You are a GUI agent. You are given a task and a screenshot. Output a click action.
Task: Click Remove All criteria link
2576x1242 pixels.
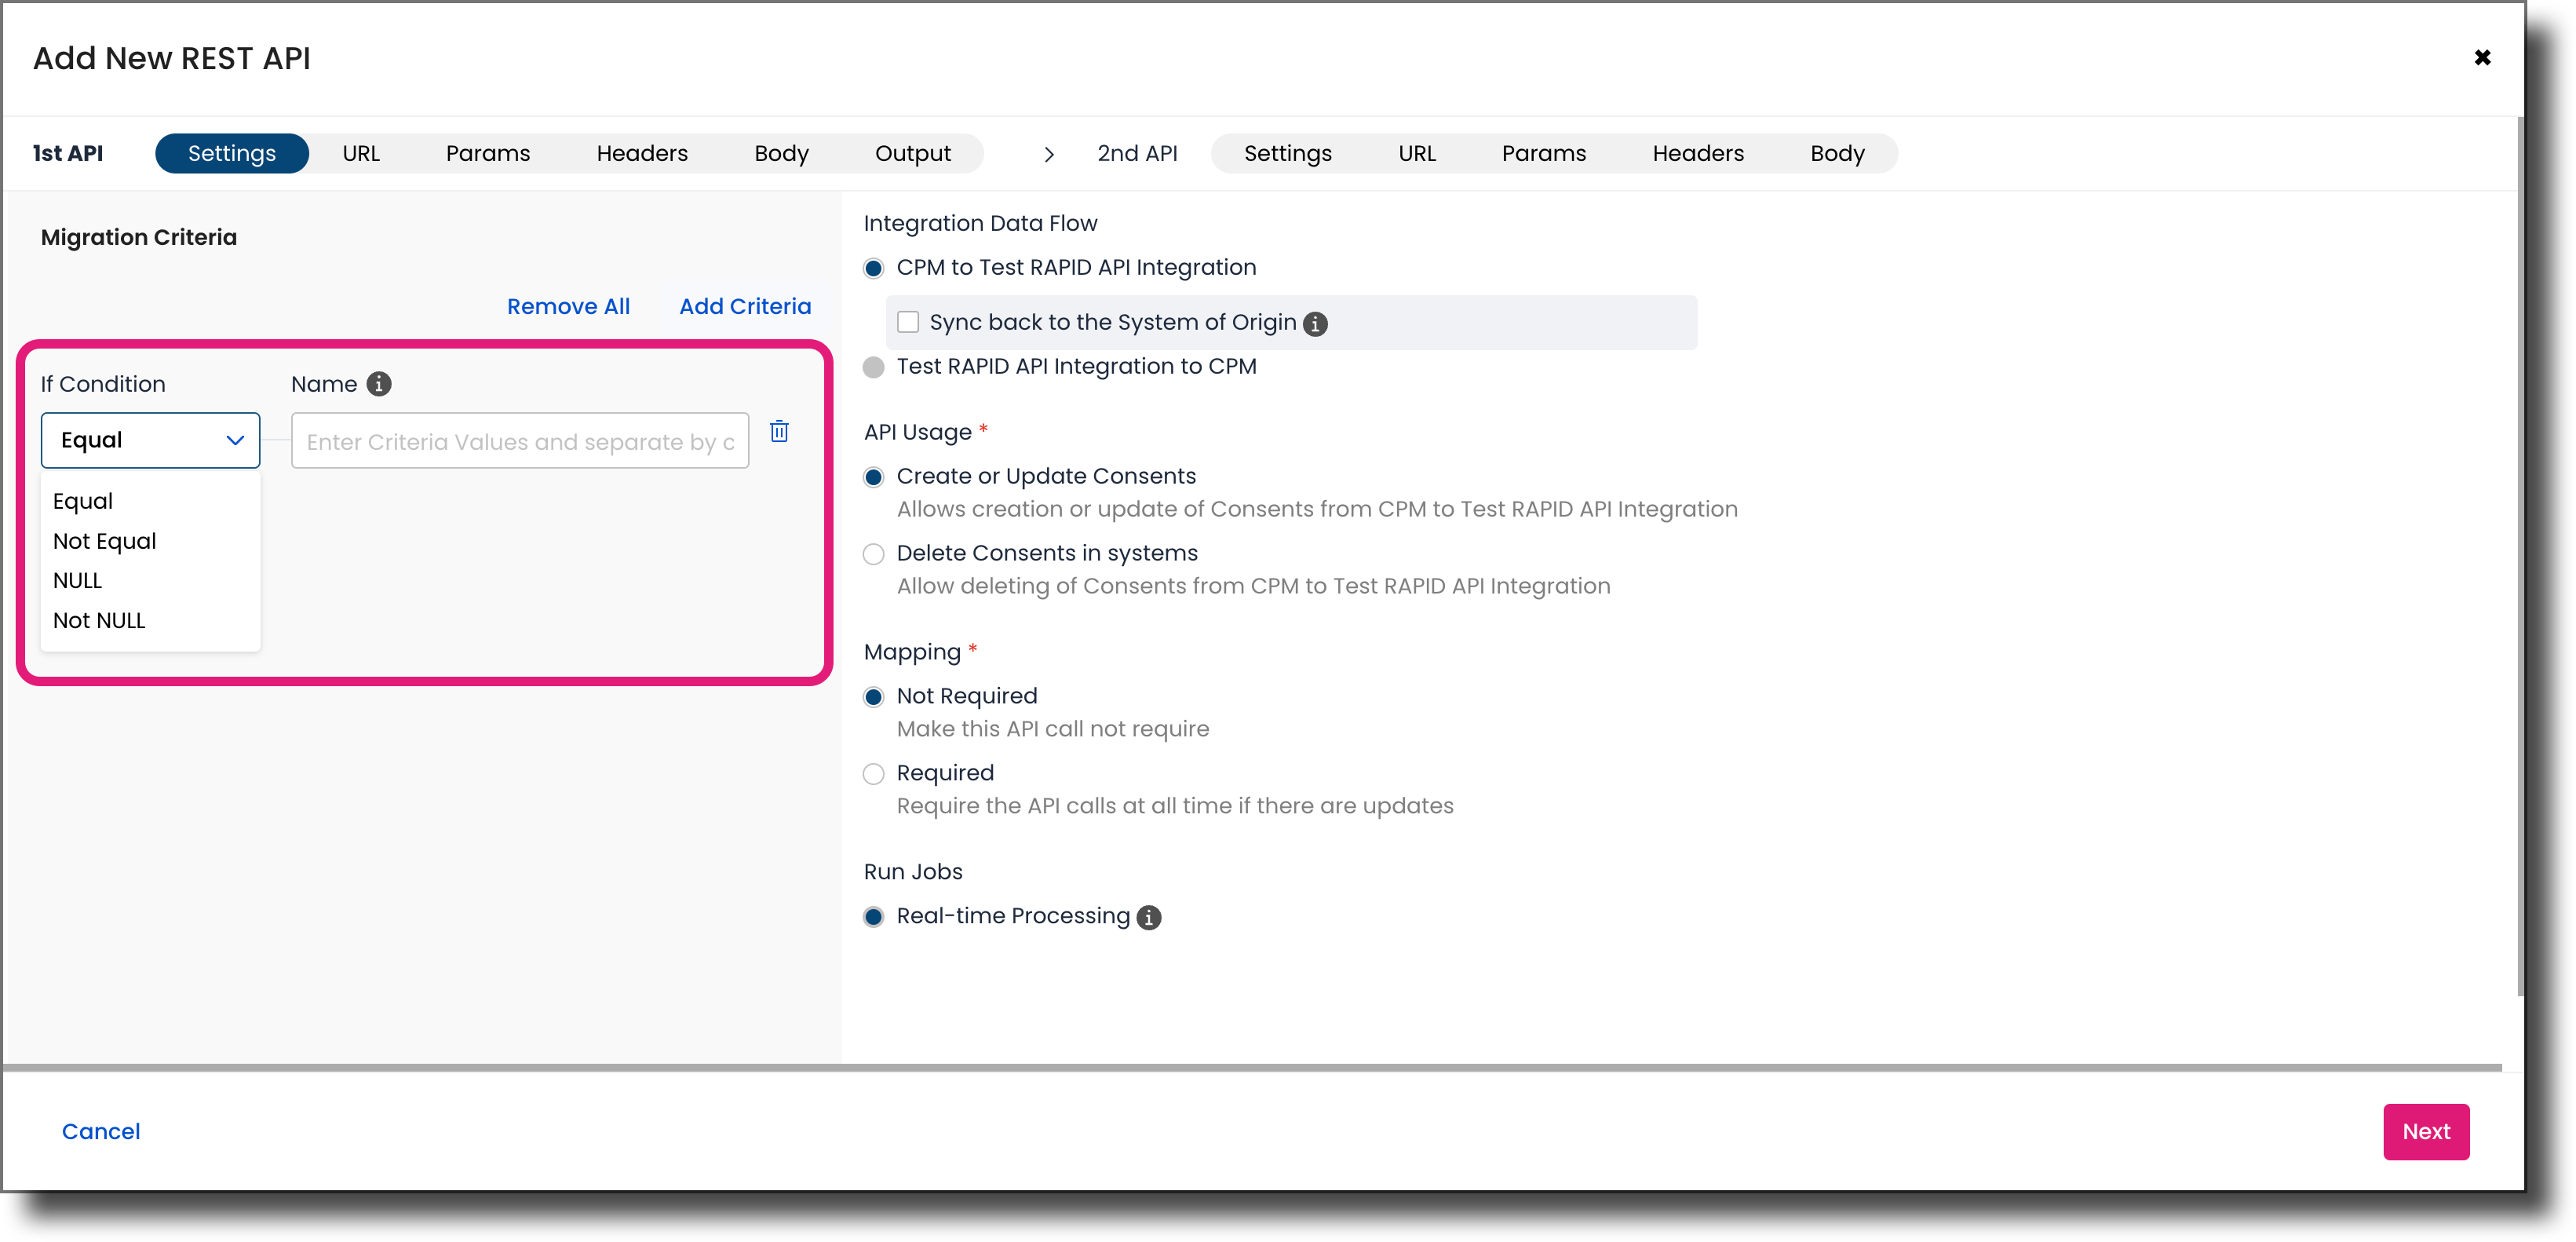[x=568, y=306]
